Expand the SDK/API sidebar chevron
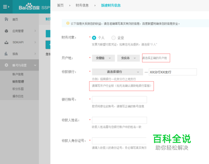209x164 pixels. [35, 42]
